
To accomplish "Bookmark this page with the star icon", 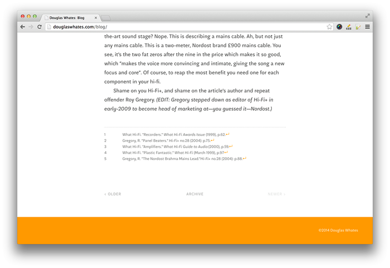I will pyautogui.click(x=329, y=27).
